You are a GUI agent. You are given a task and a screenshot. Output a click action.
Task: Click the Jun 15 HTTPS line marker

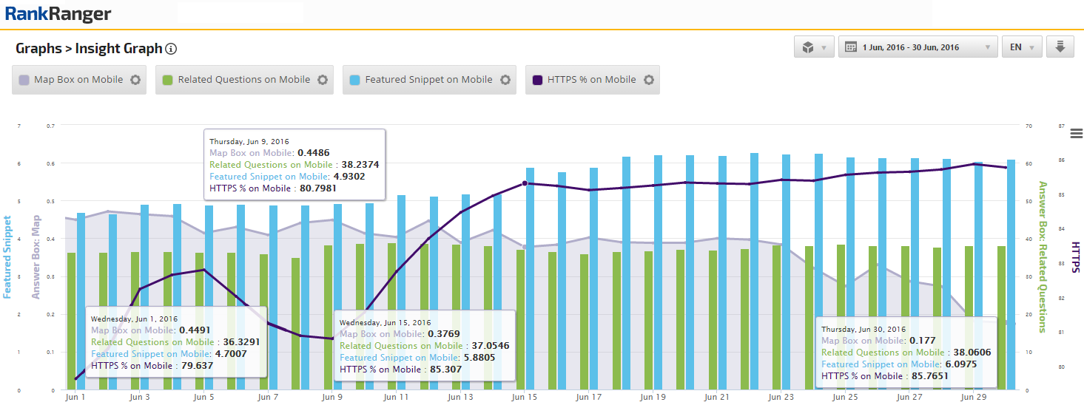click(x=525, y=183)
